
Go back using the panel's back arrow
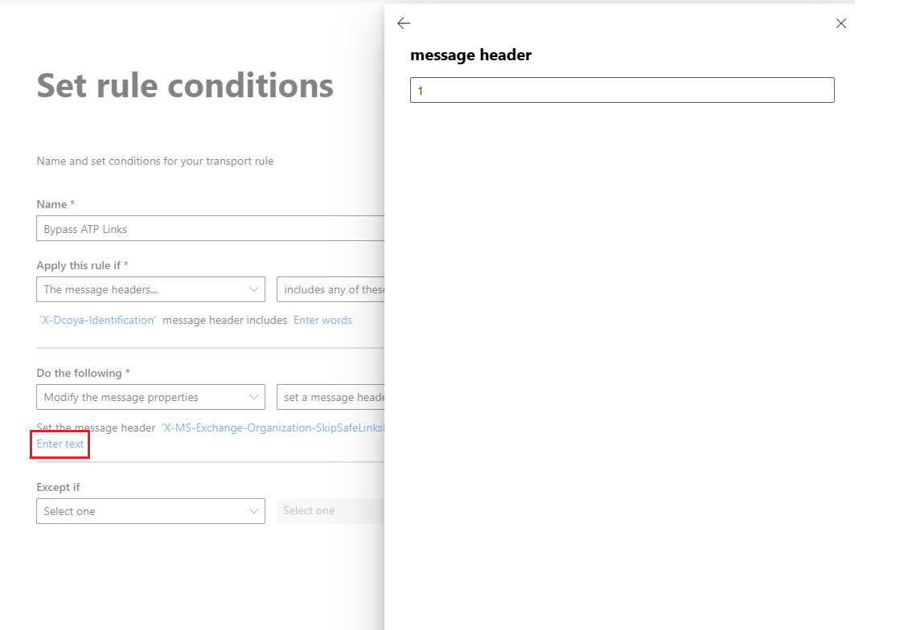click(404, 23)
